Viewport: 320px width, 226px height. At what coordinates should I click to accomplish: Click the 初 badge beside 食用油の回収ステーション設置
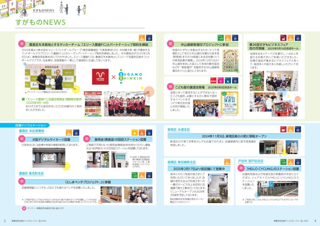pyautogui.click(x=87, y=139)
